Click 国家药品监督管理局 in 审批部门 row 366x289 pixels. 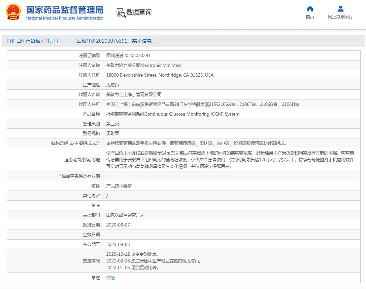pyautogui.click(x=125, y=215)
